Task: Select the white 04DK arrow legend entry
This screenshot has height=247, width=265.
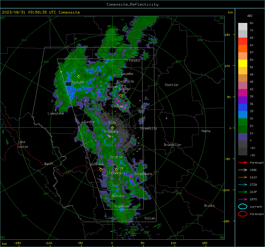Action: pyautogui.click(x=243, y=170)
